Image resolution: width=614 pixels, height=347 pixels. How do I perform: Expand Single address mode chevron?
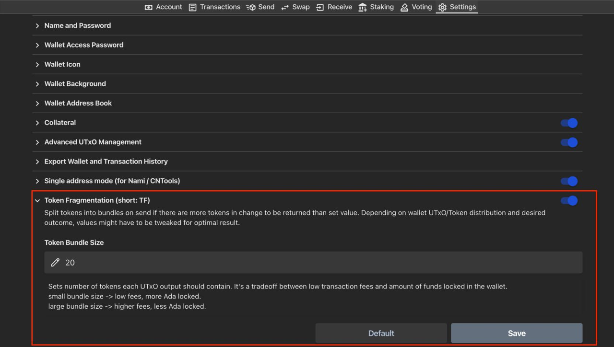tap(37, 181)
